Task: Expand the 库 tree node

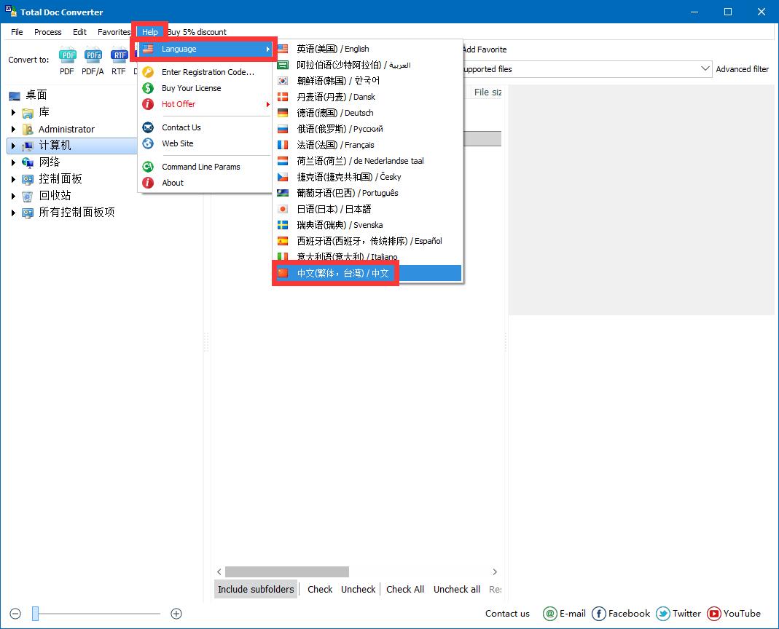Action: pyautogui.click(x=13, y=113)
